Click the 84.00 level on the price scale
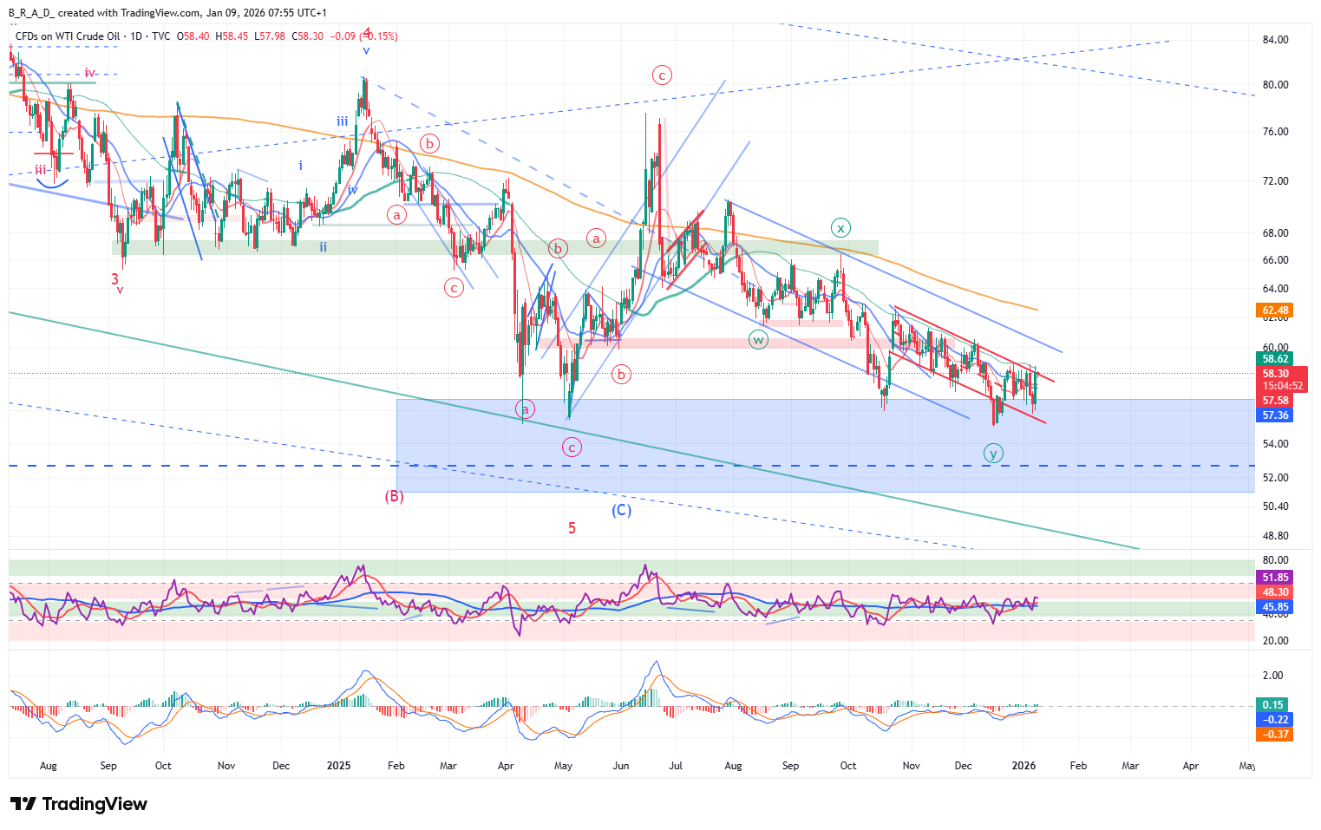1321x830 pixels. click(x=1275, y=40)
